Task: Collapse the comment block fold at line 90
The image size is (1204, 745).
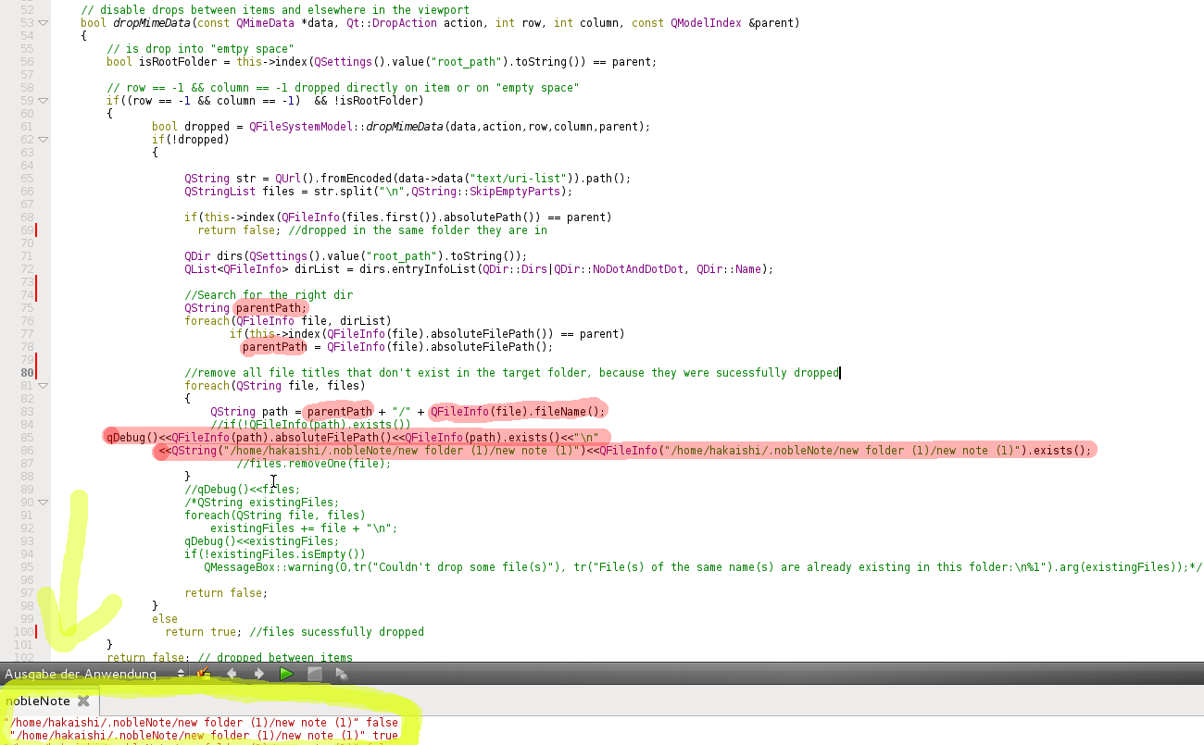Action: [43, 503]
